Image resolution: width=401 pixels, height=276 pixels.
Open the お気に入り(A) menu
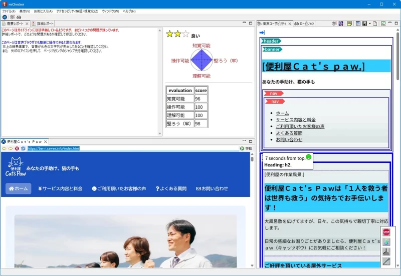pyautogui.click(x=43, y=11)
